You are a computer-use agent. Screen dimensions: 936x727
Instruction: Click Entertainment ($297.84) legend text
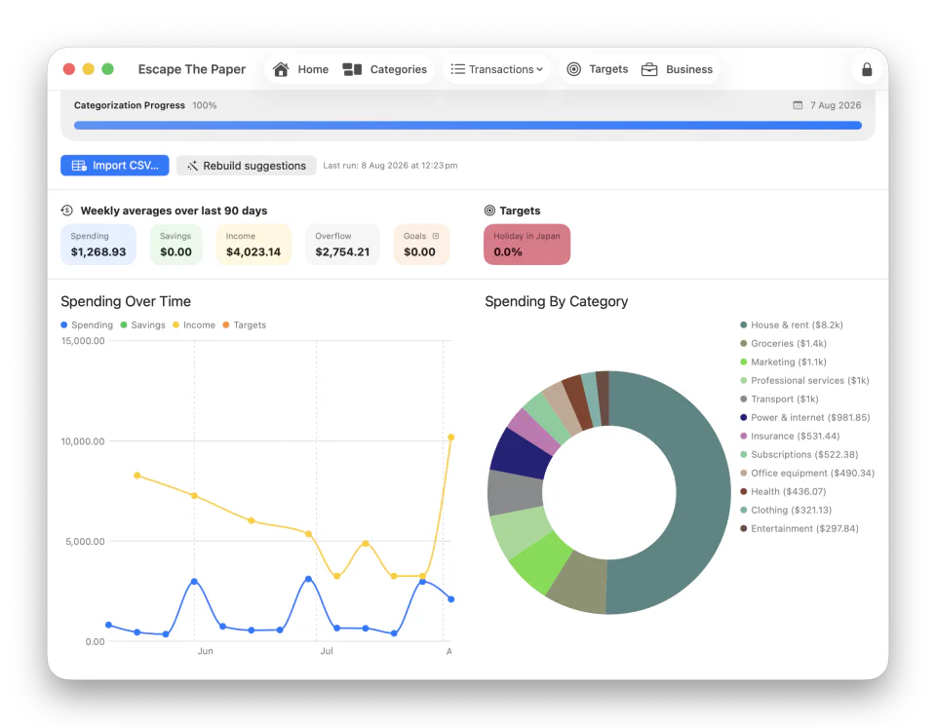[804, 528]
